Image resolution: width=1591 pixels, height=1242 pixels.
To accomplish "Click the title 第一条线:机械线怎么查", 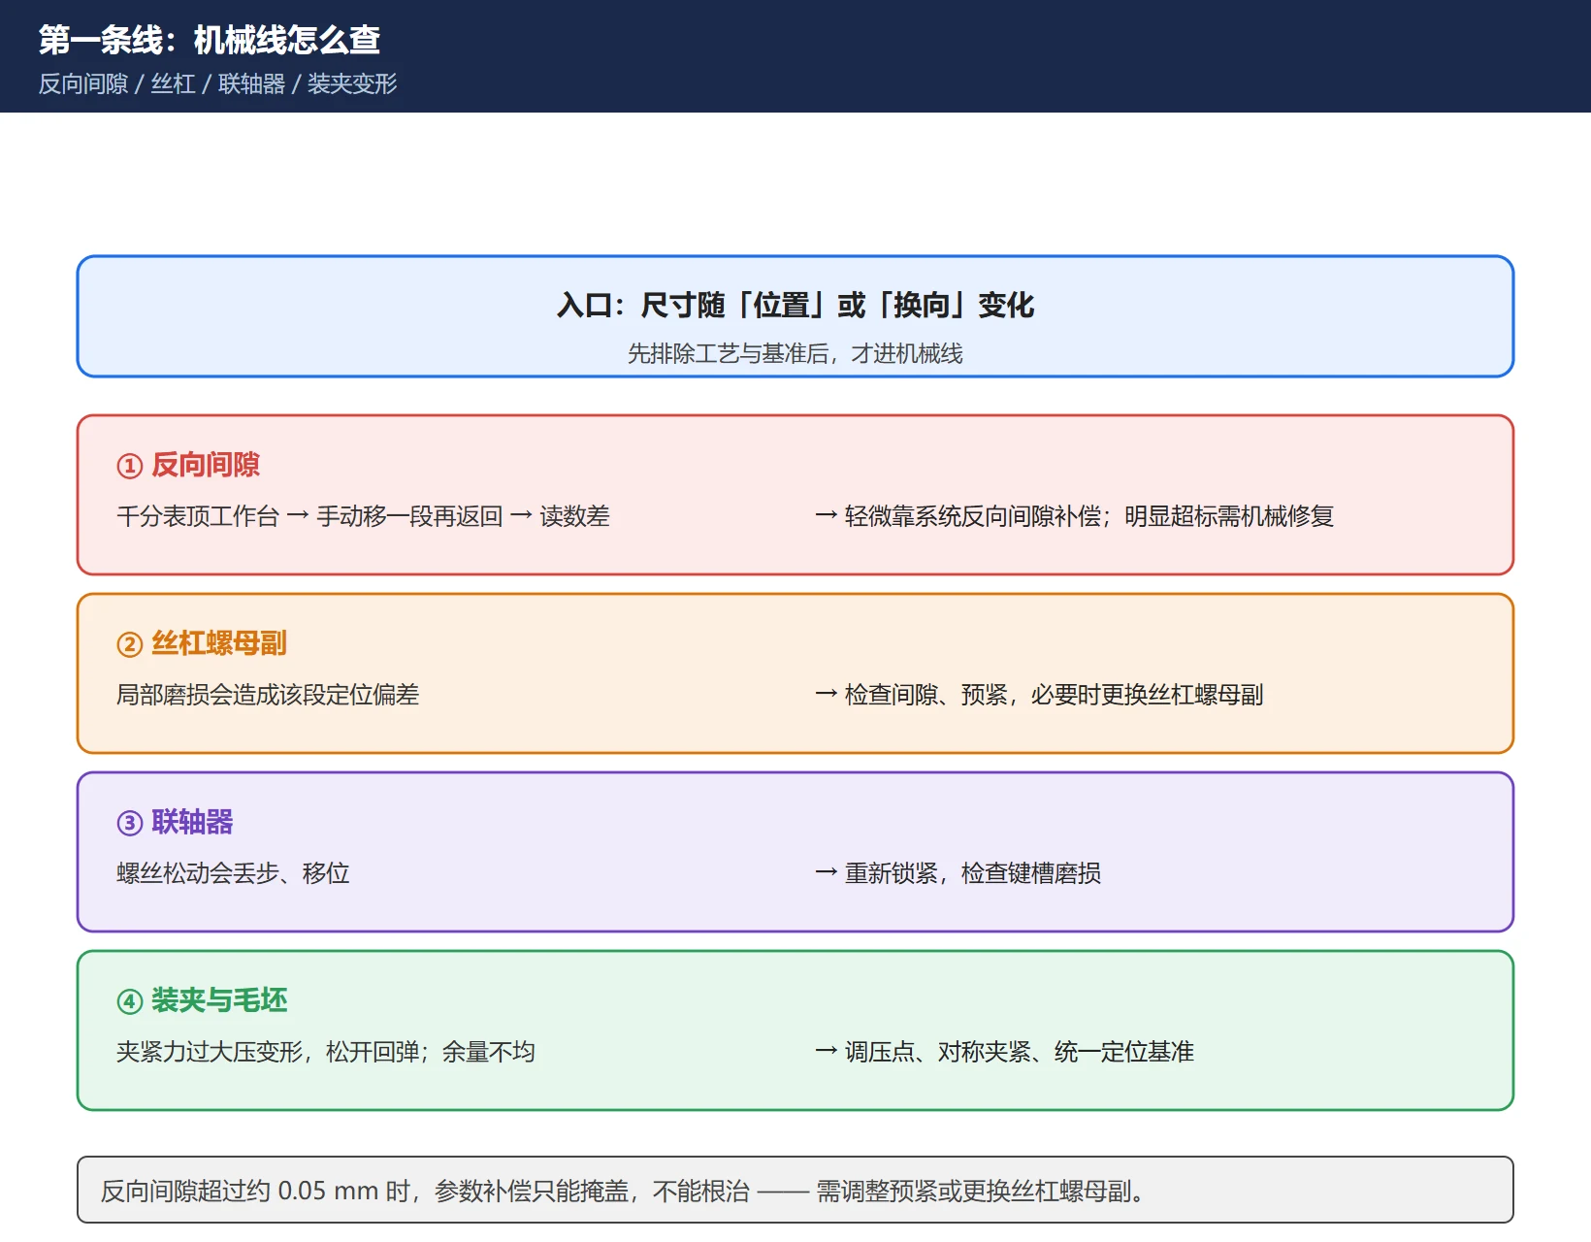I will [x=210, y=40].
